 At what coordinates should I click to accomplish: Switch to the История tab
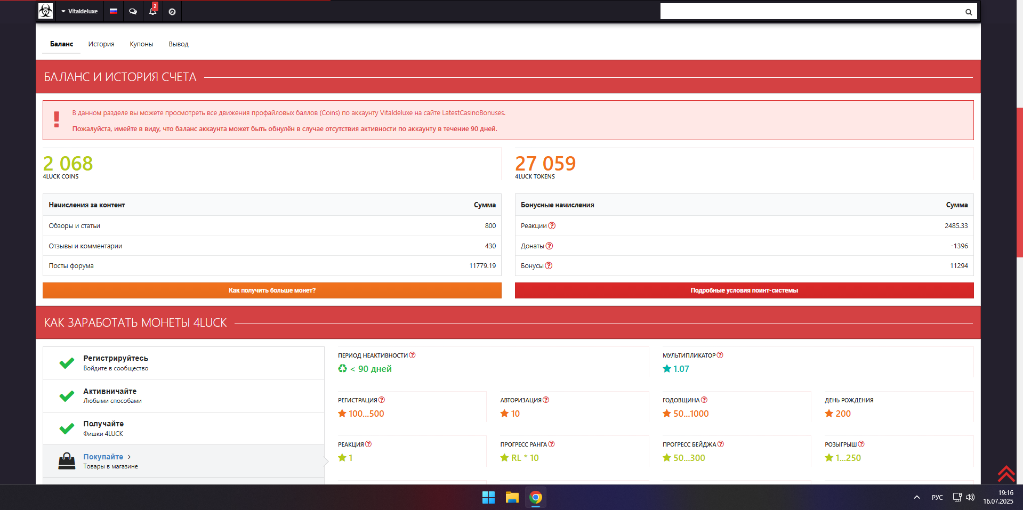(x=101, y=44)
